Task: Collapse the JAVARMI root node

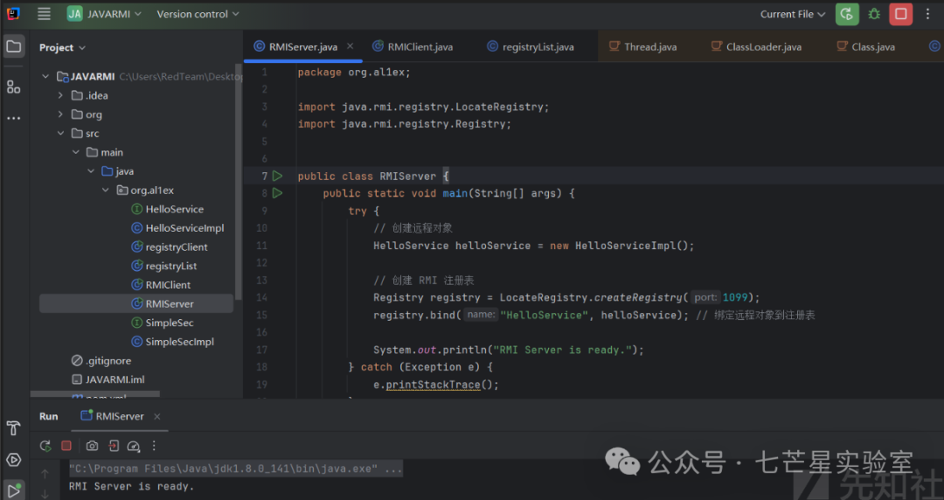Action: click(x=45, y=77)
